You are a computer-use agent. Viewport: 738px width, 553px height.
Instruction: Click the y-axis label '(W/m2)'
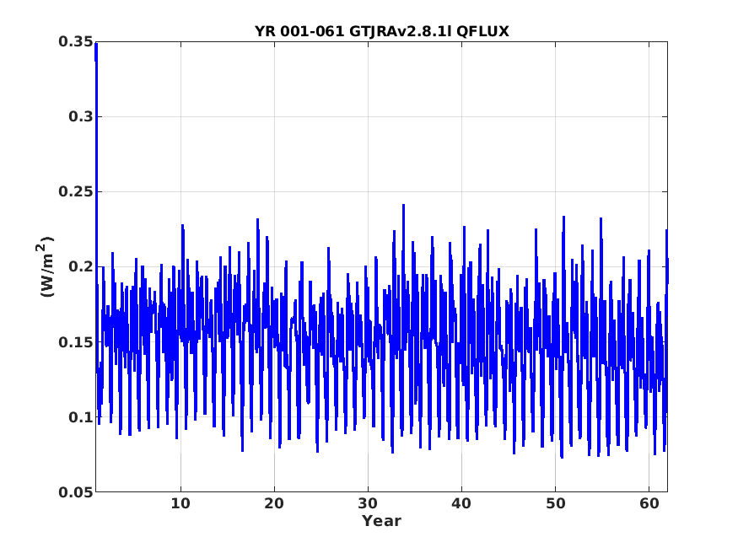click(46, 266)
